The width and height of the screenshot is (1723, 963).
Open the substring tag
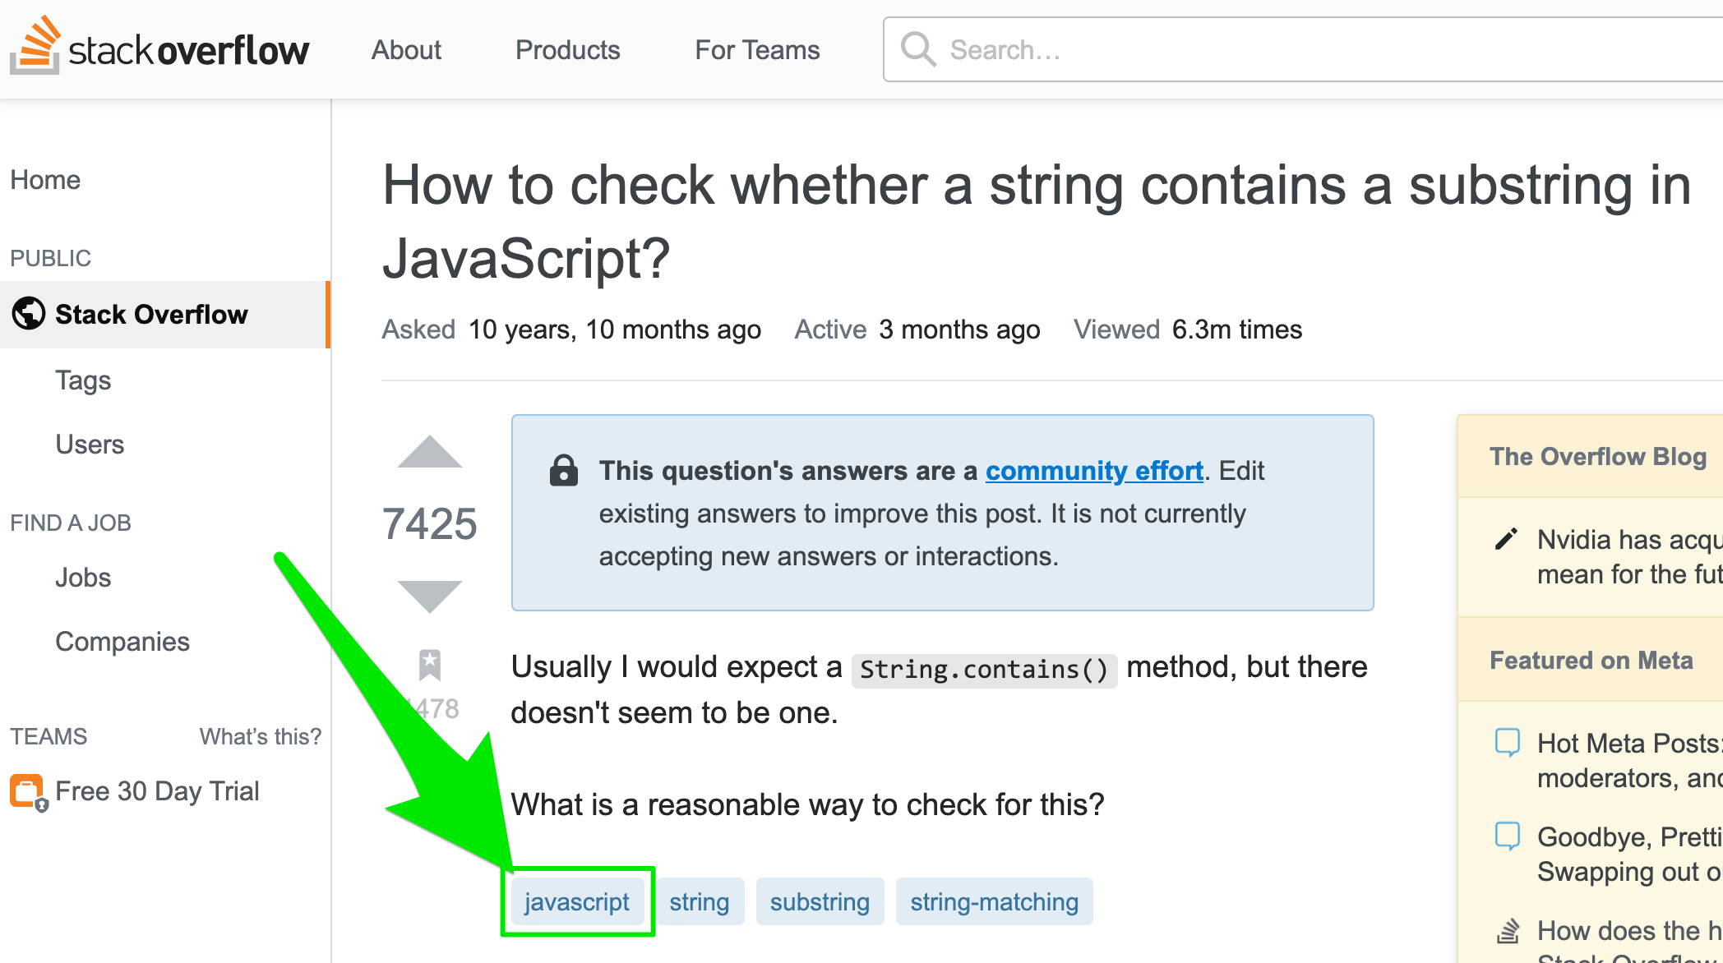pos(820,901)
